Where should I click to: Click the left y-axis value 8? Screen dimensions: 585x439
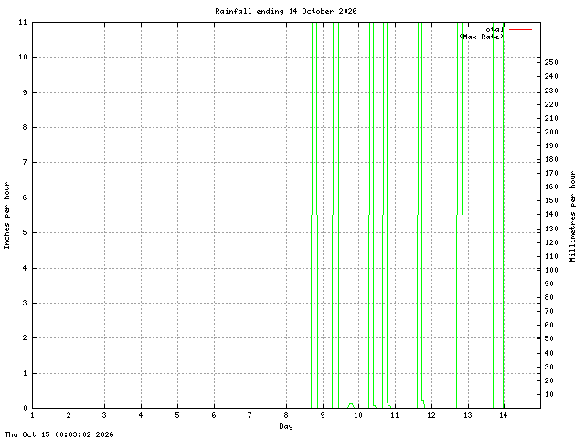point(25,127)
